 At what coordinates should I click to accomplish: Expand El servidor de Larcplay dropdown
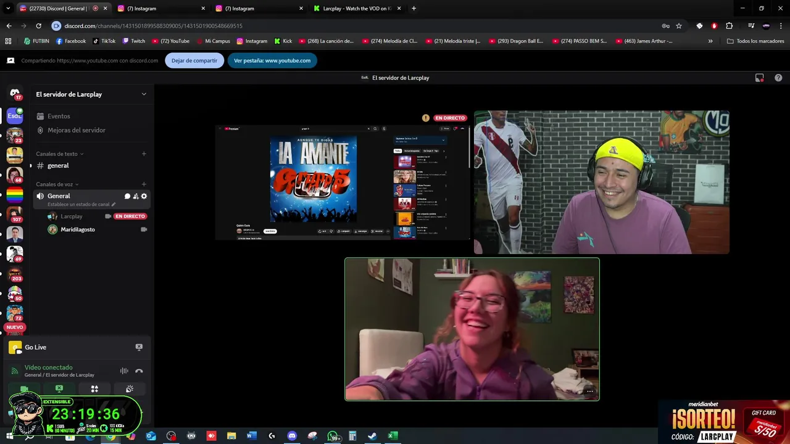tap(144, 94)
